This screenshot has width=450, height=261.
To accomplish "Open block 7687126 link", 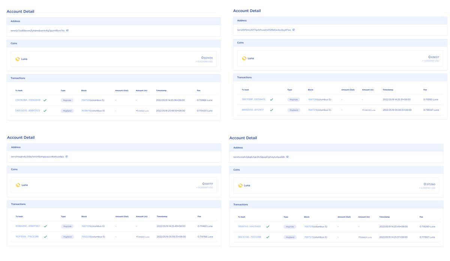I will [x=312, y=99].
